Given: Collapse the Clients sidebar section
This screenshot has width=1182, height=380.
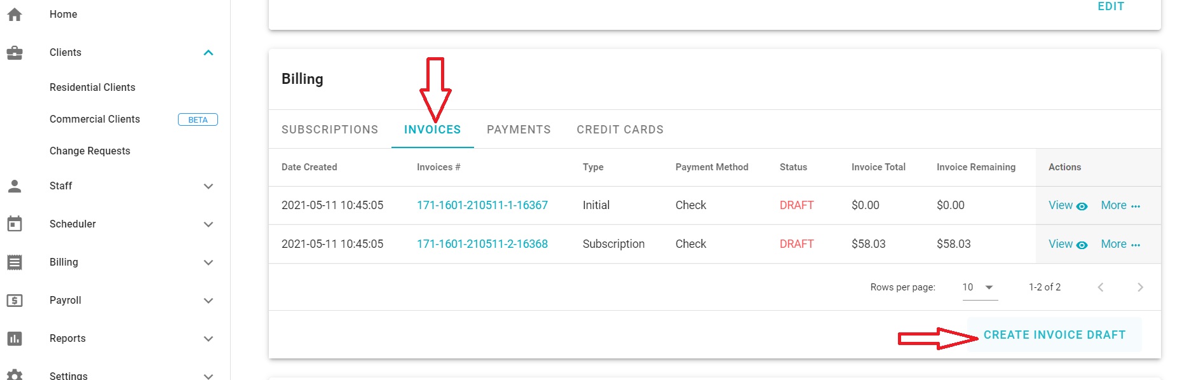Looking at the screenshot, I should pyautogui.click(x=208, y=53).
